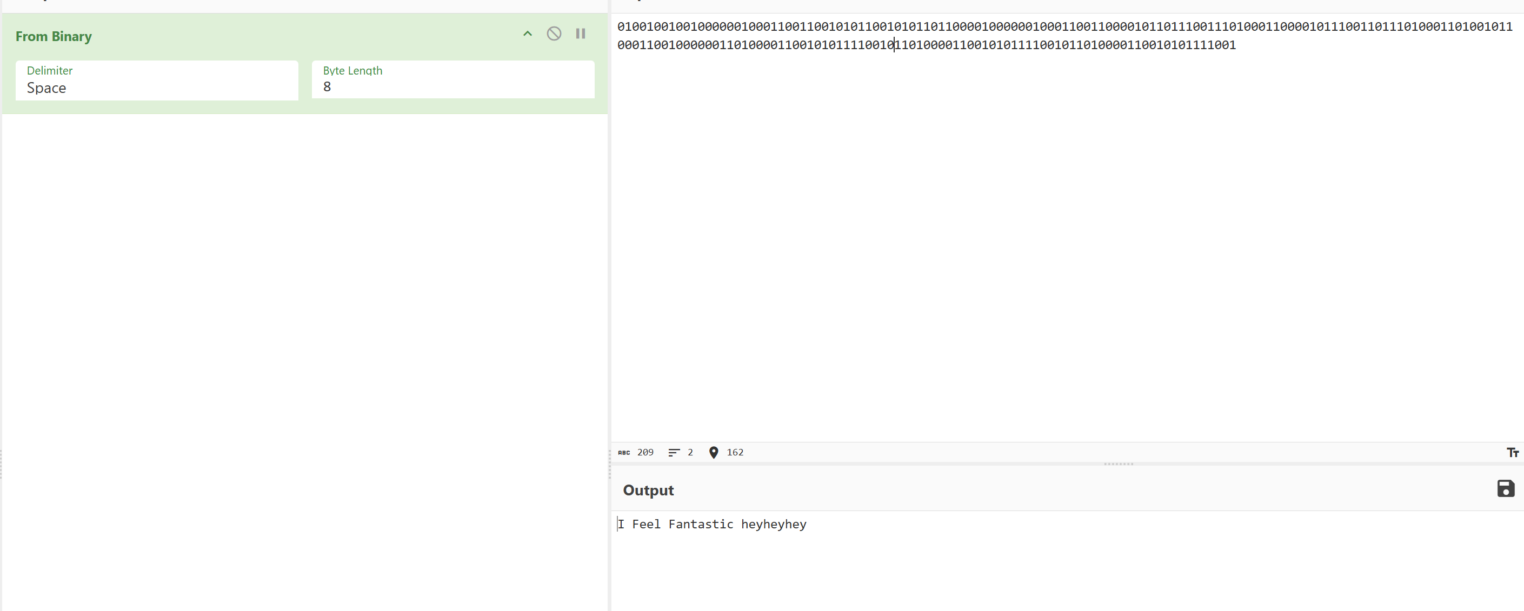Save output to file icon

pyautogui.click(x=1505, y=488)
